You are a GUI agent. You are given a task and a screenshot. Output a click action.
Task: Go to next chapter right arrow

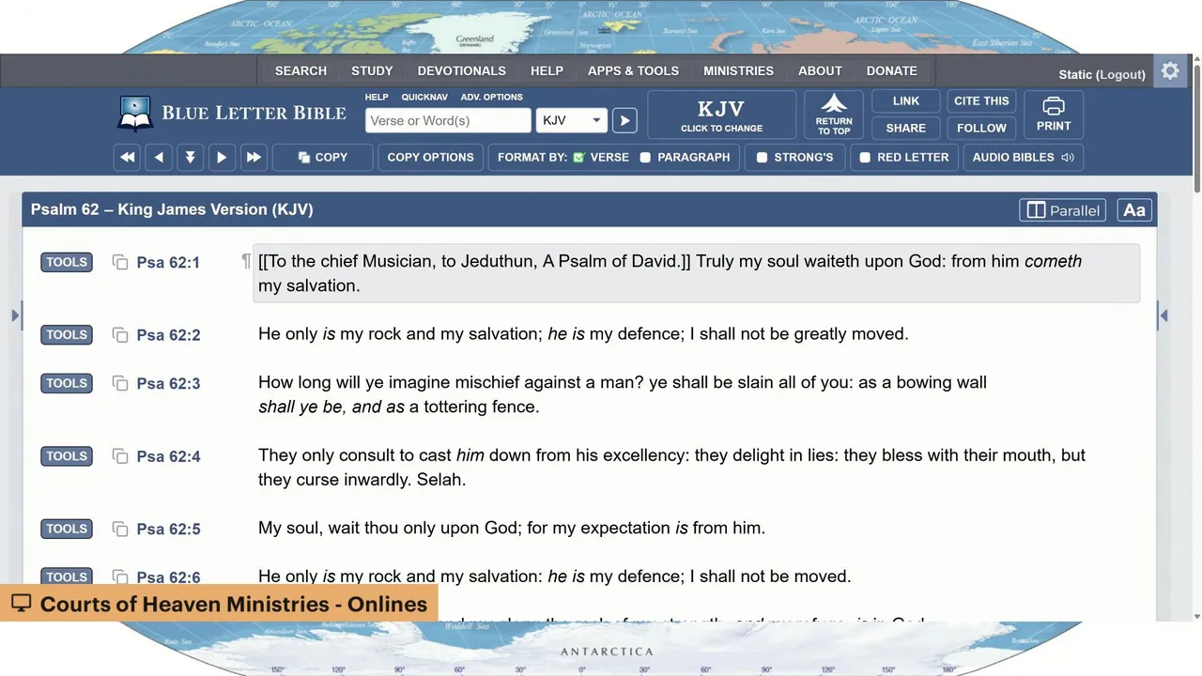(x=222, y=158)
